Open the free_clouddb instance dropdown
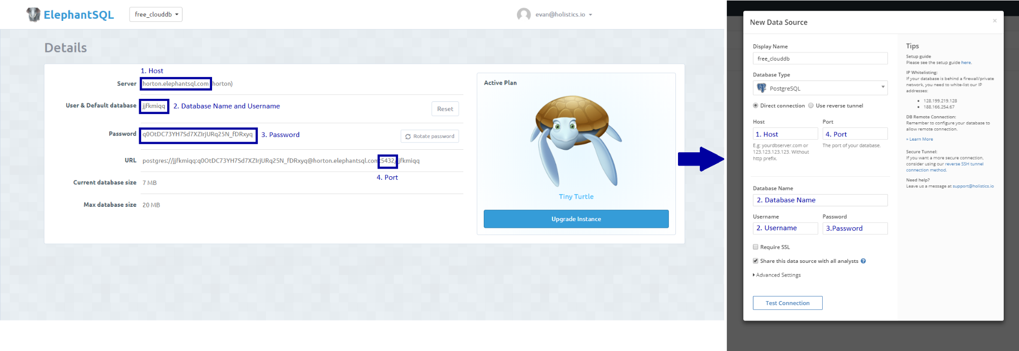This screenshot has height=351, width=1019. [156, 14]
